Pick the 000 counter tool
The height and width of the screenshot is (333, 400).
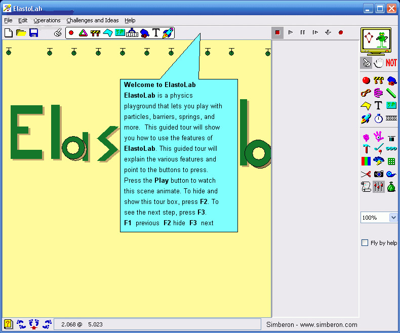tap(391, 118)
